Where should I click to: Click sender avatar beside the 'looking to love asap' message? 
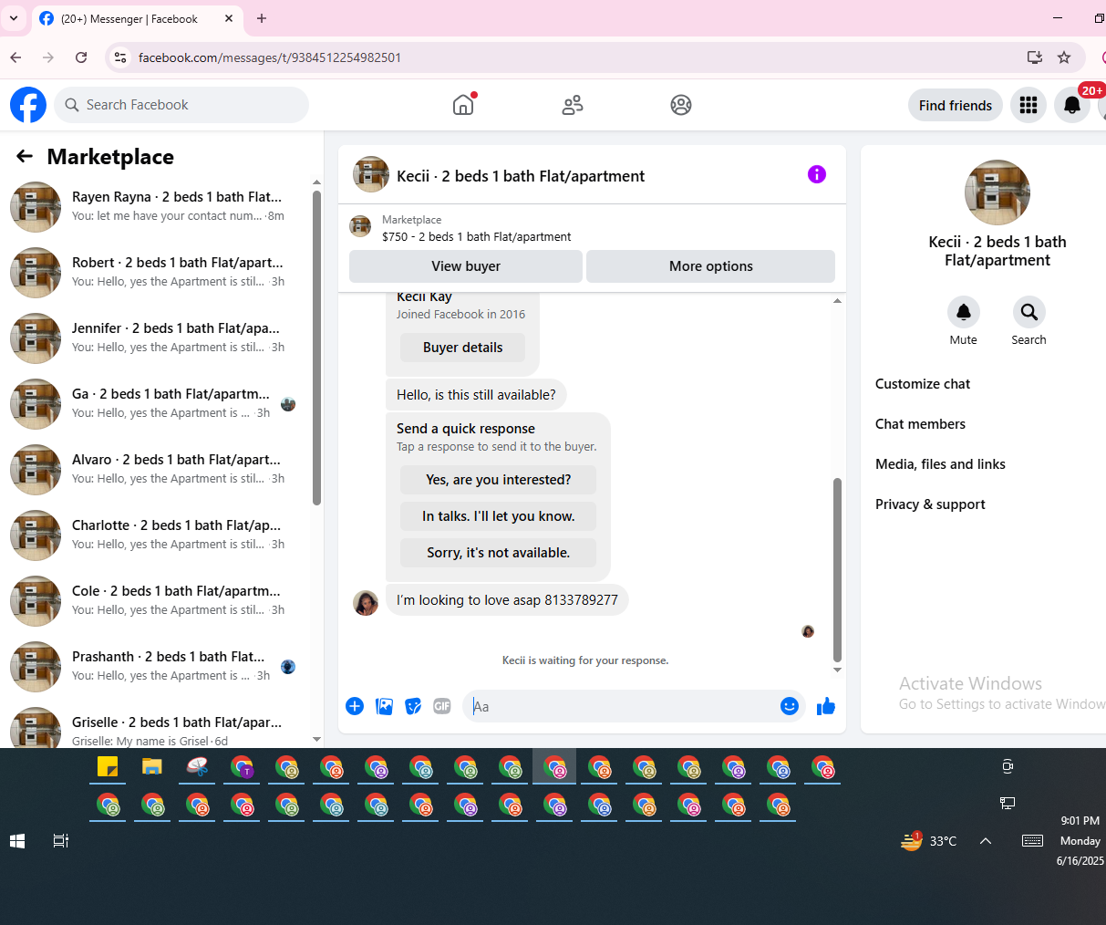click(x=366, y=602)
